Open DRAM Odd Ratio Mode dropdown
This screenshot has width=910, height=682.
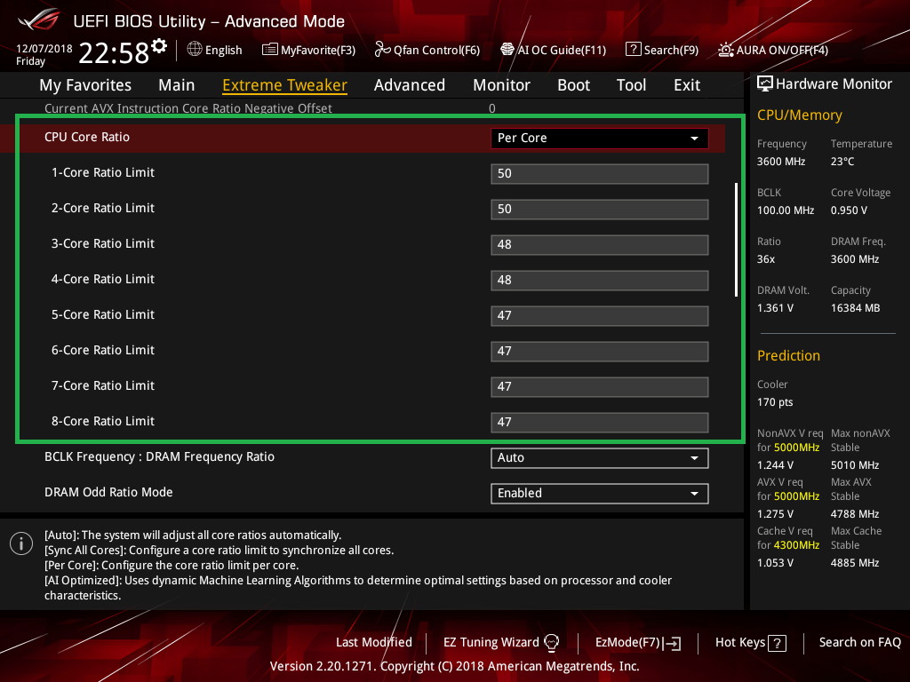(600, 493)
